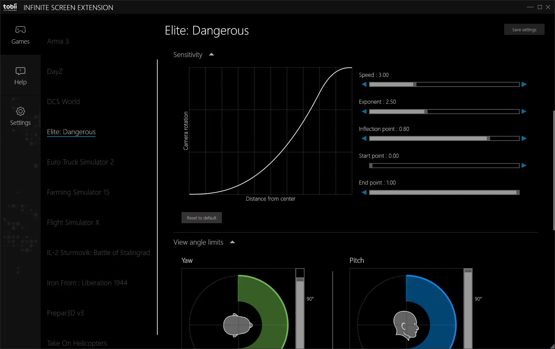Click the sensitivity curve graph

(271, 131)
